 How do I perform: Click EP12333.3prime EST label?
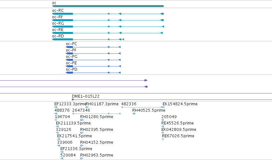pyautogui.click(x=70, y=104)
